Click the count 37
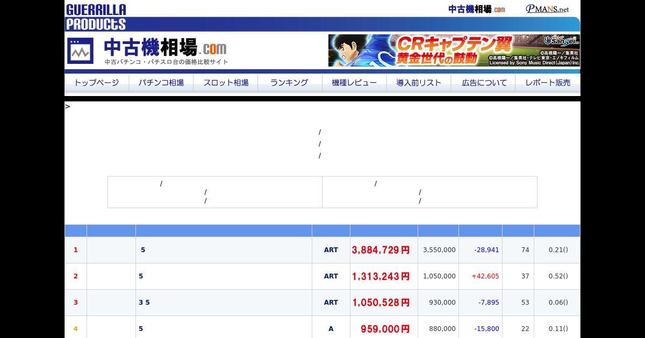645x338 pixels. 525,276
